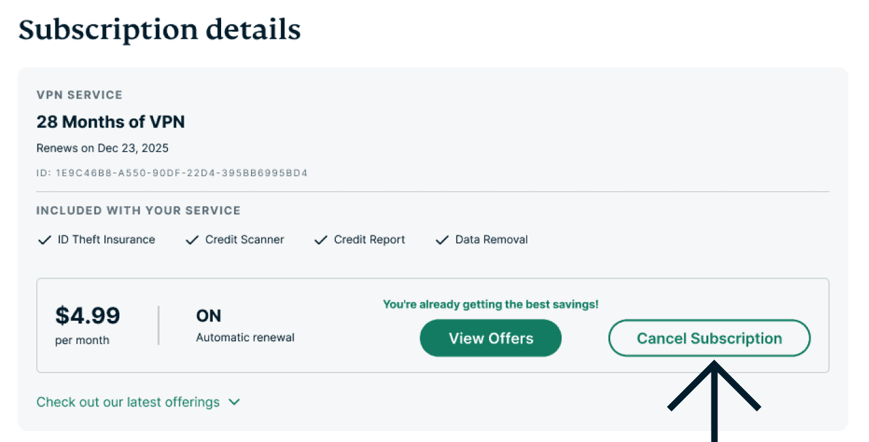
Task: Click the Data Removal label
Action: 492,240
